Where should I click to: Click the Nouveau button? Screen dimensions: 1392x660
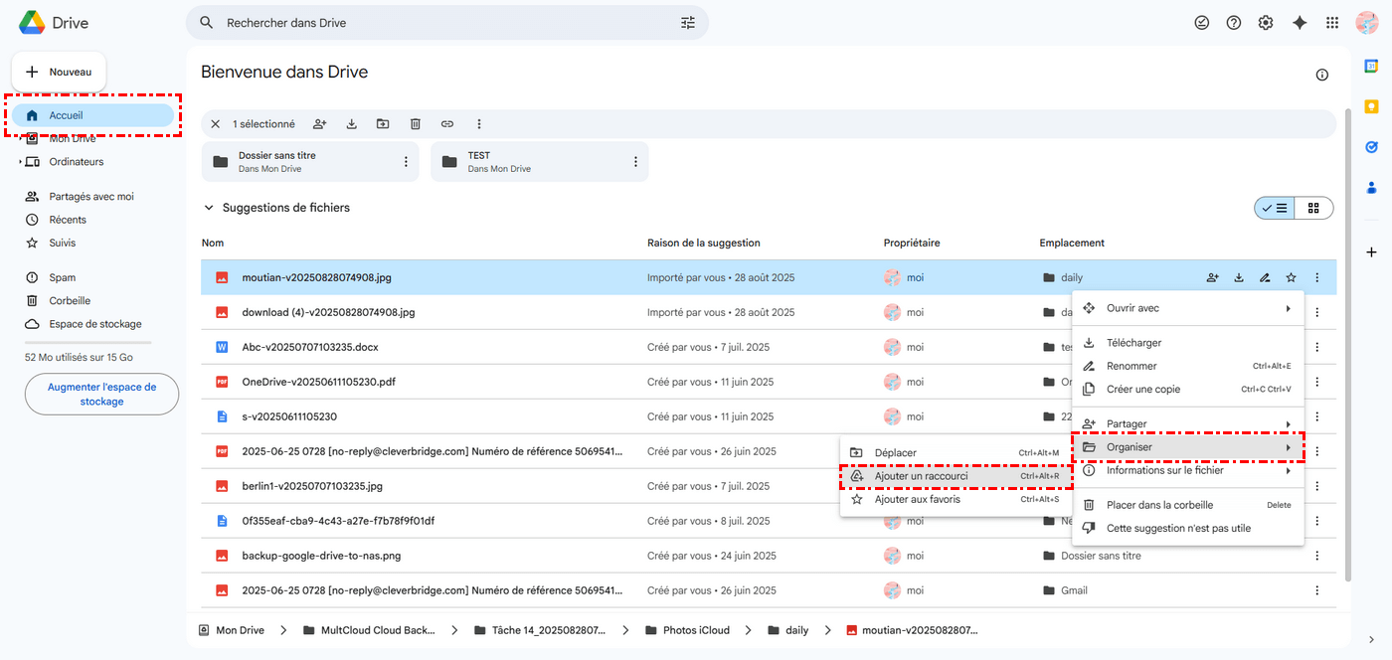pyautogui.click(x=59, y=72)
